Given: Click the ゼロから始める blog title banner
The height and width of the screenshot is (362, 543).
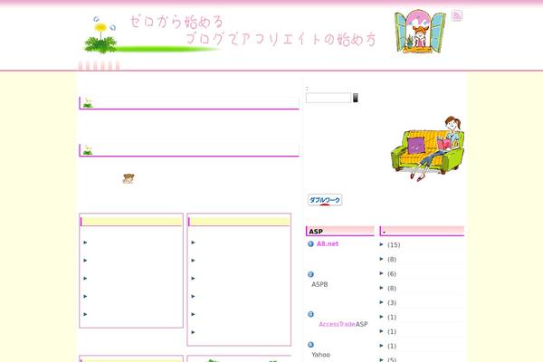Looking at the screenshot, I should click(230, 34).
